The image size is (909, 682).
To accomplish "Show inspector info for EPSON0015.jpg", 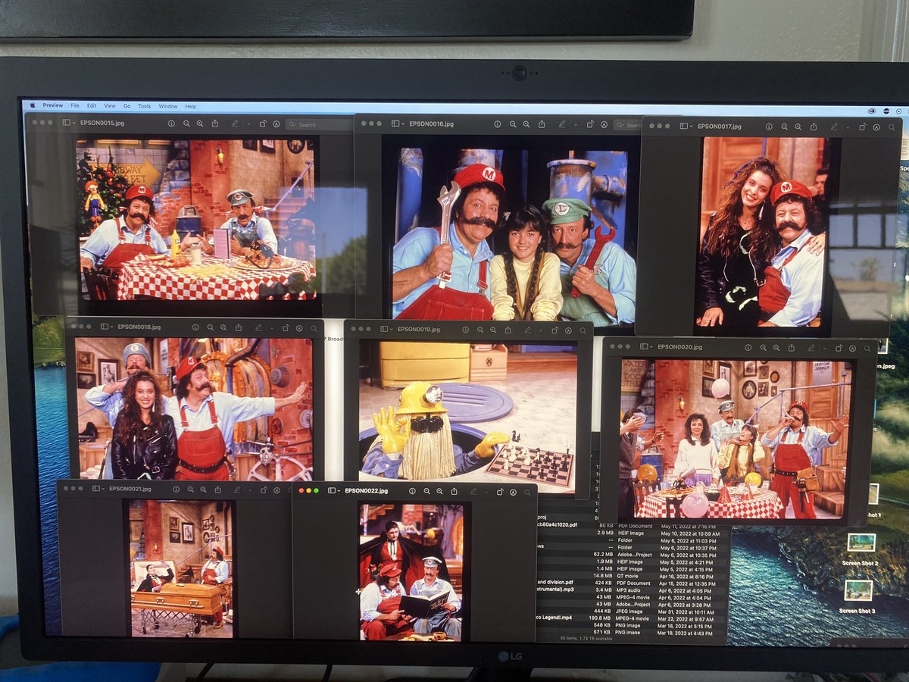I will point(170,124).
